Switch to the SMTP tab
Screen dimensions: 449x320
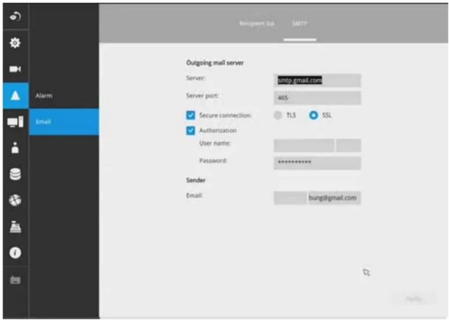click(x=299, y=24)
